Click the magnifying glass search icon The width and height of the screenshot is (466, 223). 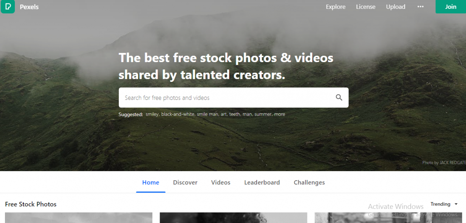point(339,98)
